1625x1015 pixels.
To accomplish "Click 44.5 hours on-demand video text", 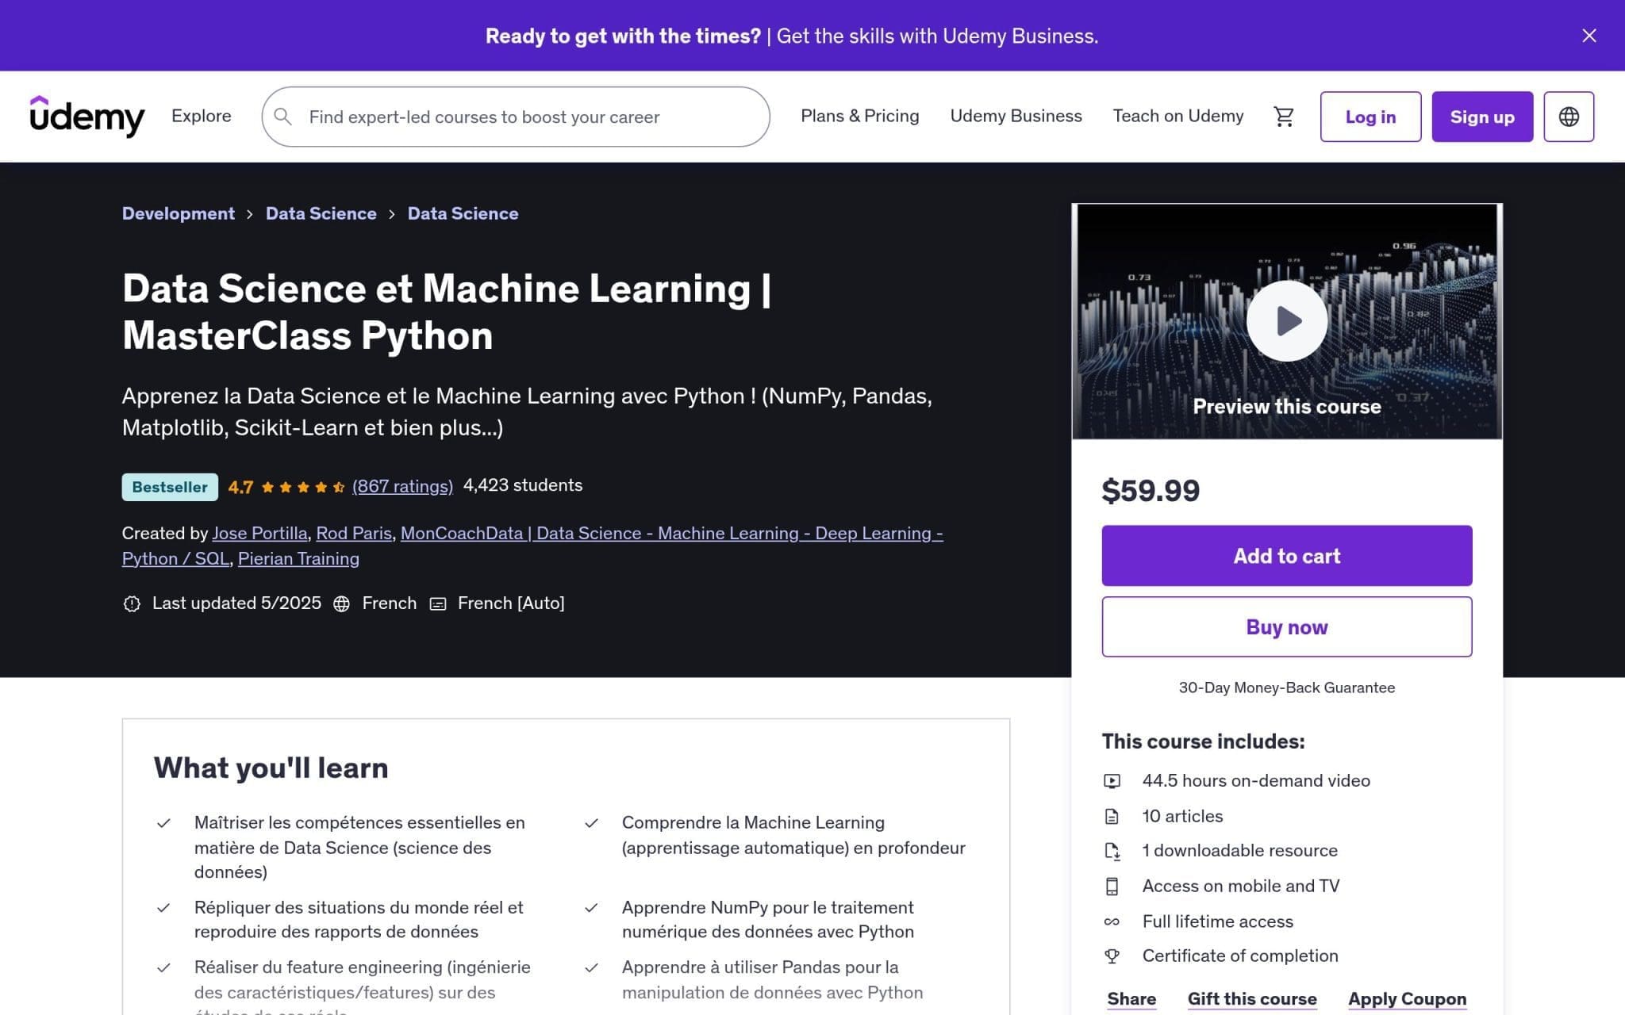I will point(1256,780).
